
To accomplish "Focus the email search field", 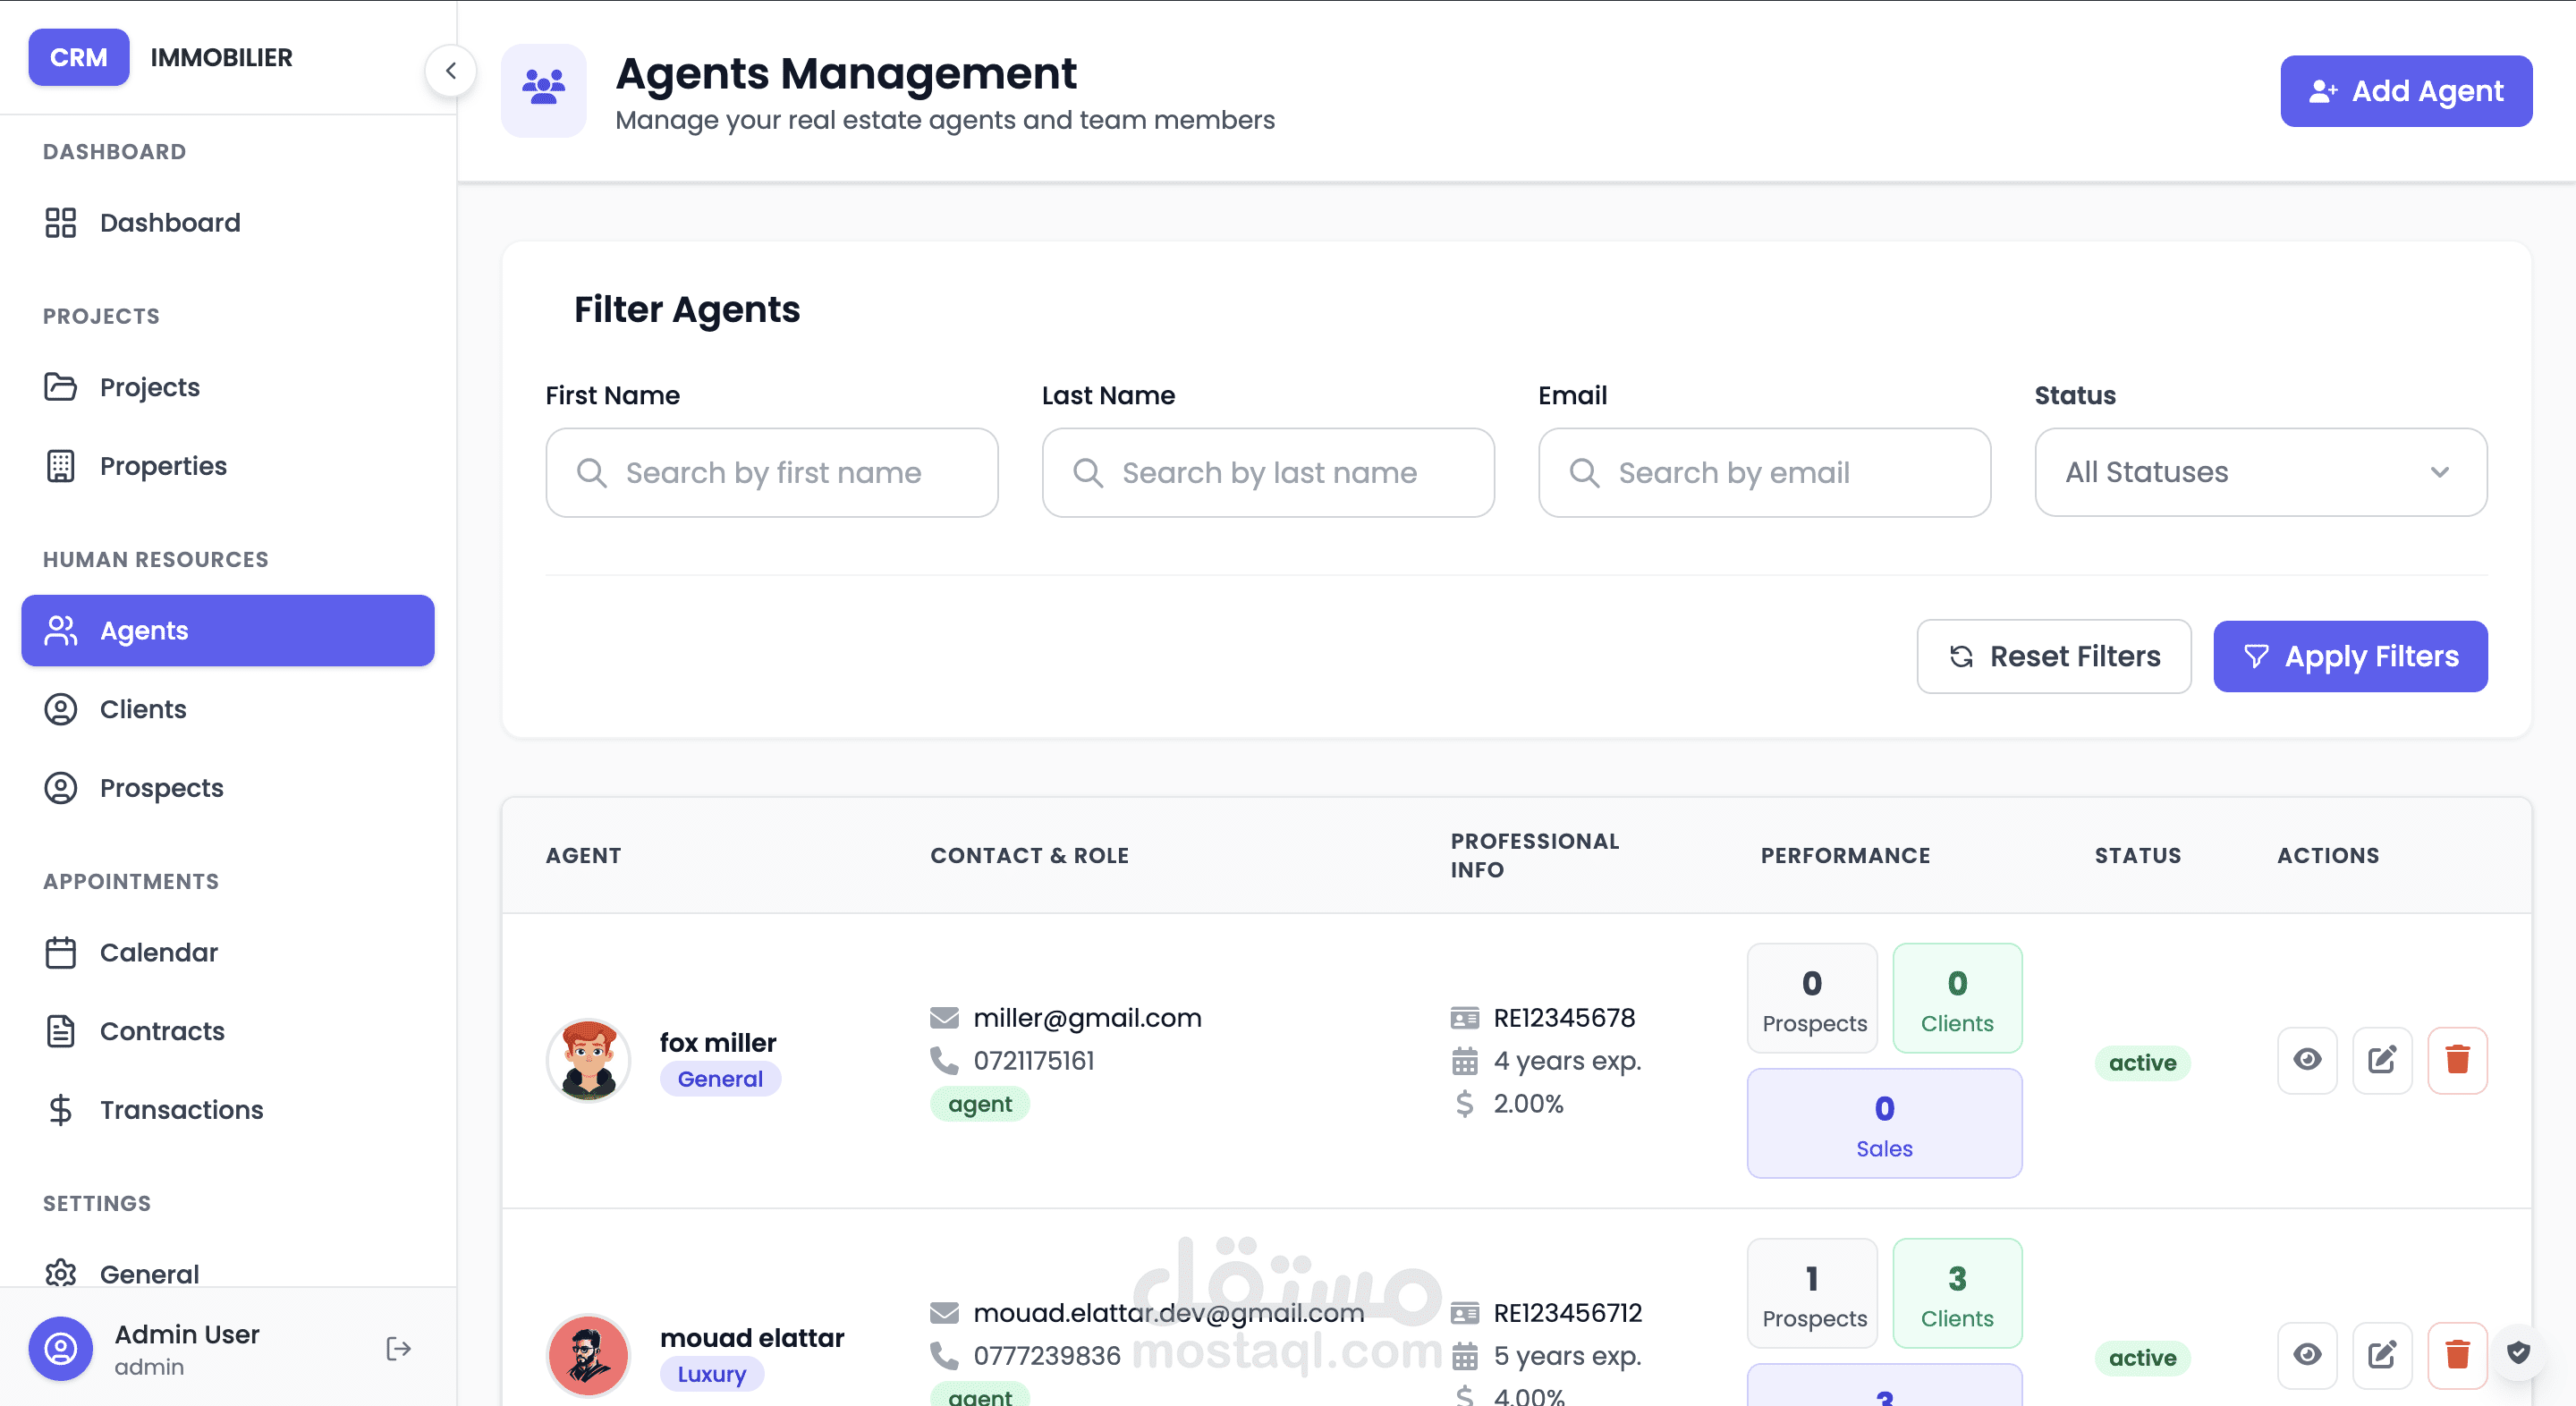I will (1764, 473).
